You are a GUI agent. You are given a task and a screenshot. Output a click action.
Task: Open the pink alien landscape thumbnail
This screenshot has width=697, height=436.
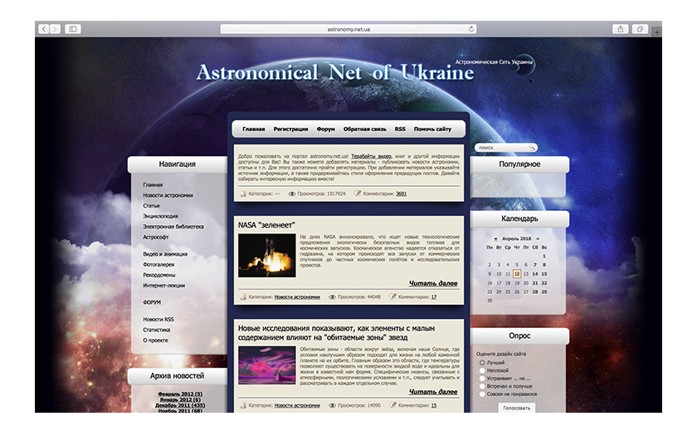click(266, 365)
